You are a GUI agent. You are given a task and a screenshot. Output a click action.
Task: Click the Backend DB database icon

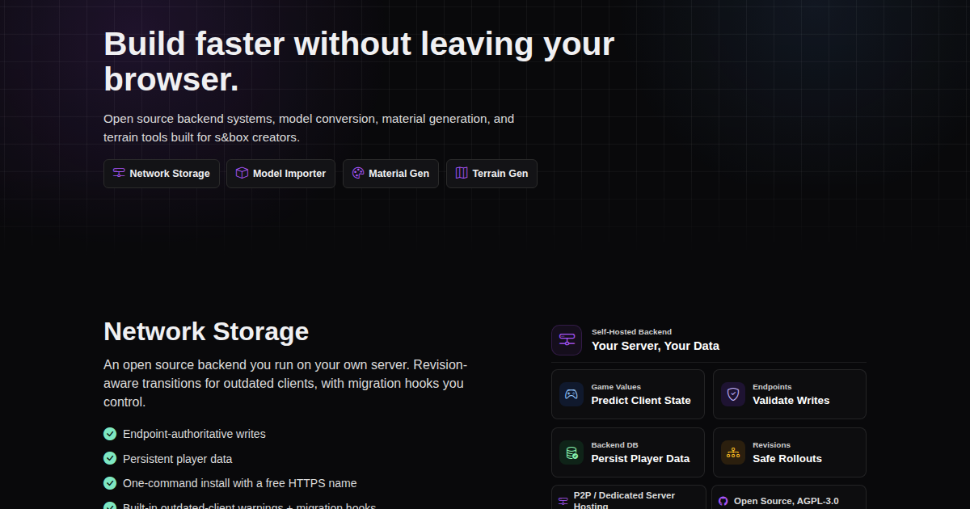tap(571, 452)
